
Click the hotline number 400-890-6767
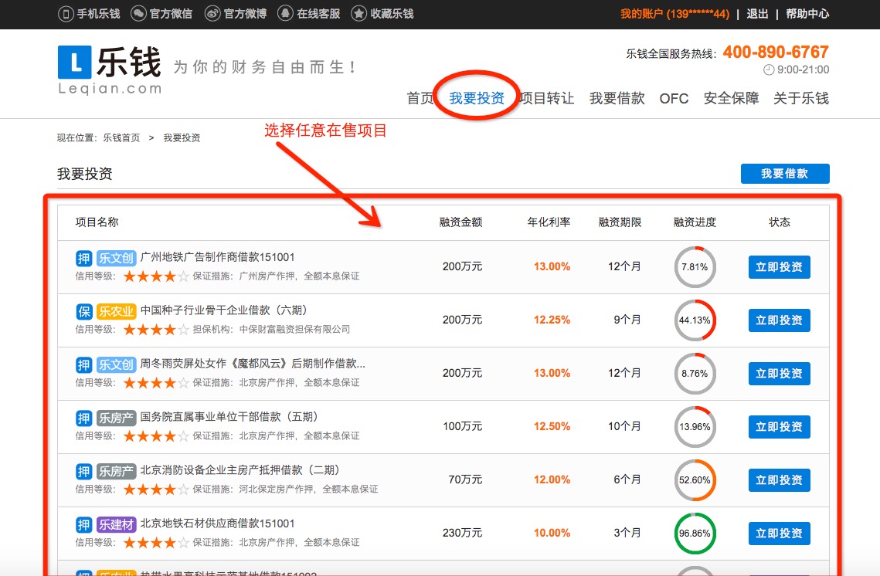pos(776,53)
